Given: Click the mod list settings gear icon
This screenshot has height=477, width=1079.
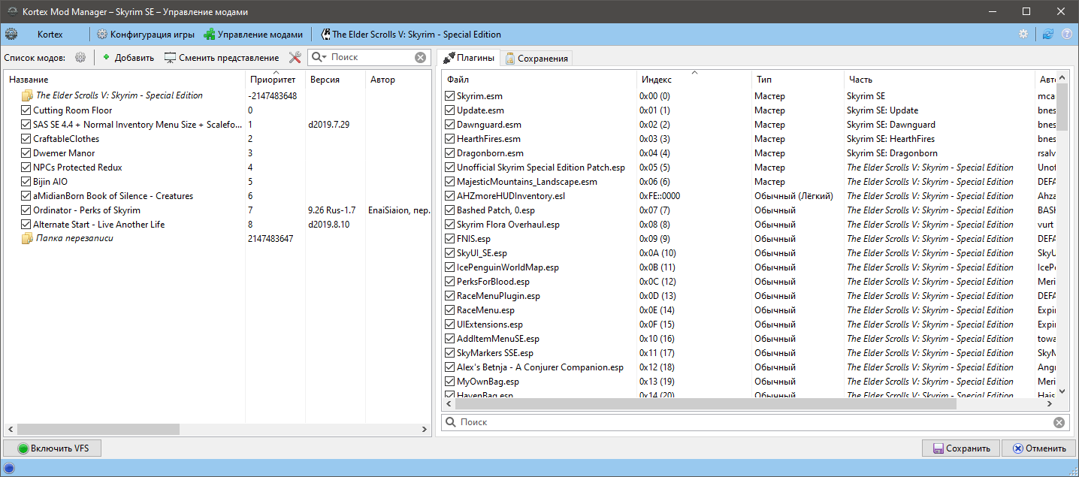Looking at the screenshot, I should point(80,57).
